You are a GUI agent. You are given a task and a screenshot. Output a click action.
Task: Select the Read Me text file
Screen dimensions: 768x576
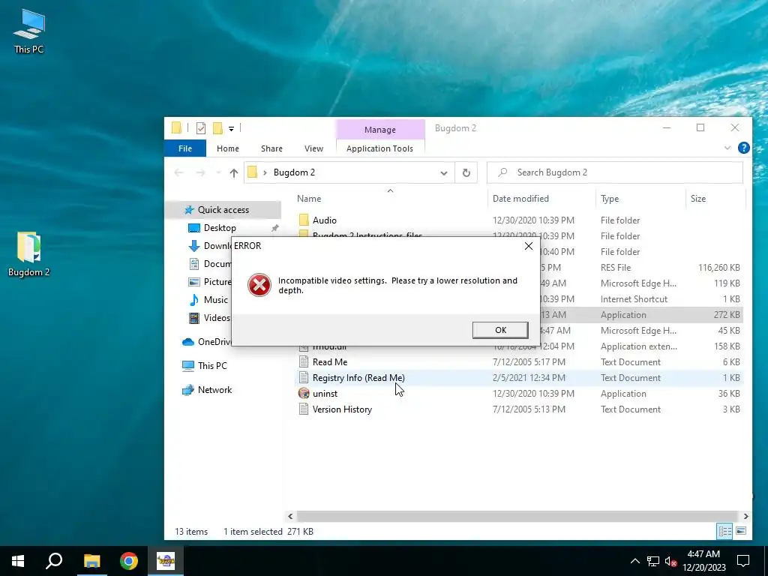coord(330,362)
